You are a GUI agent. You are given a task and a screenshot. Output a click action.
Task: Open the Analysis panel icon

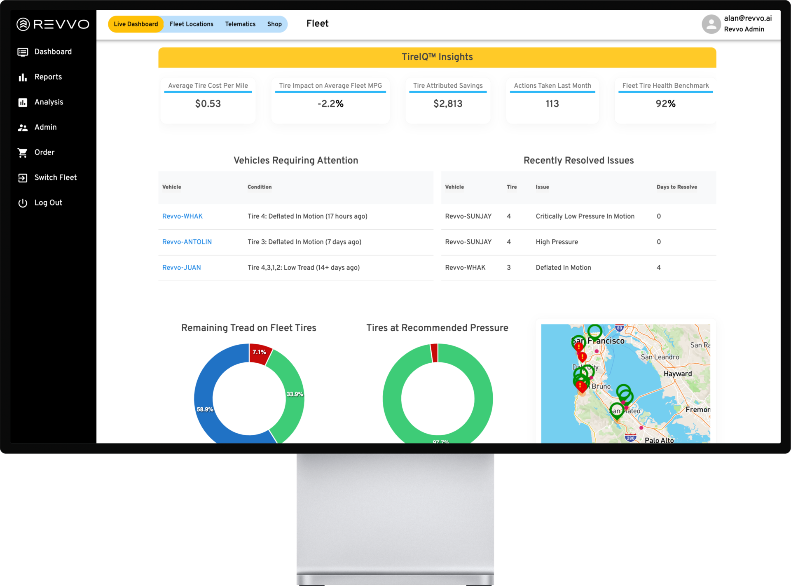pos(23,102)
